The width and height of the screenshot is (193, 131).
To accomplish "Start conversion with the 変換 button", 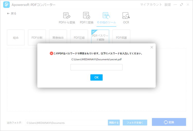I will point(169,122).
